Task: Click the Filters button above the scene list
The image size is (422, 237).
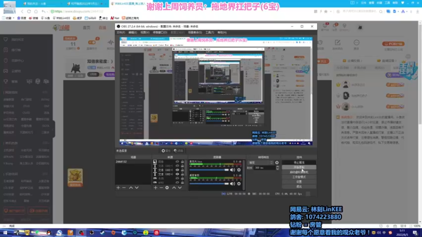Action: click(x=178, y=151)
